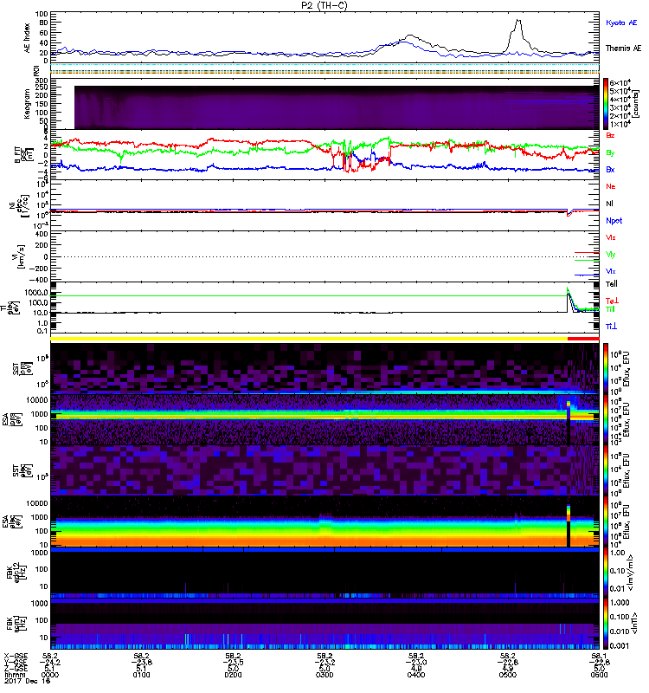Click the "AE Index" axis label

(x=28, y=37)
